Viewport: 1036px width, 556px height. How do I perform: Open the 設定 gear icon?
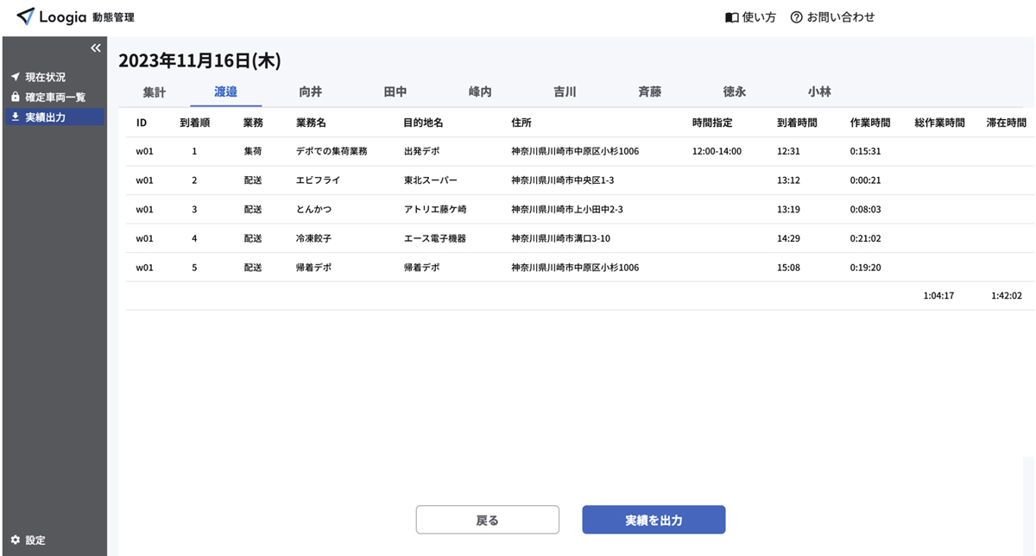click(15, 540)
